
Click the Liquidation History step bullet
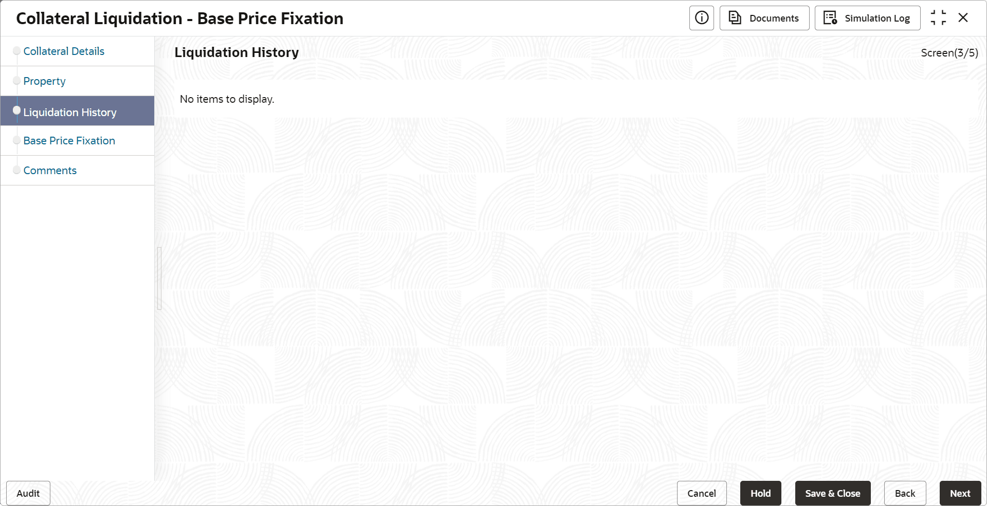(17, 110)
